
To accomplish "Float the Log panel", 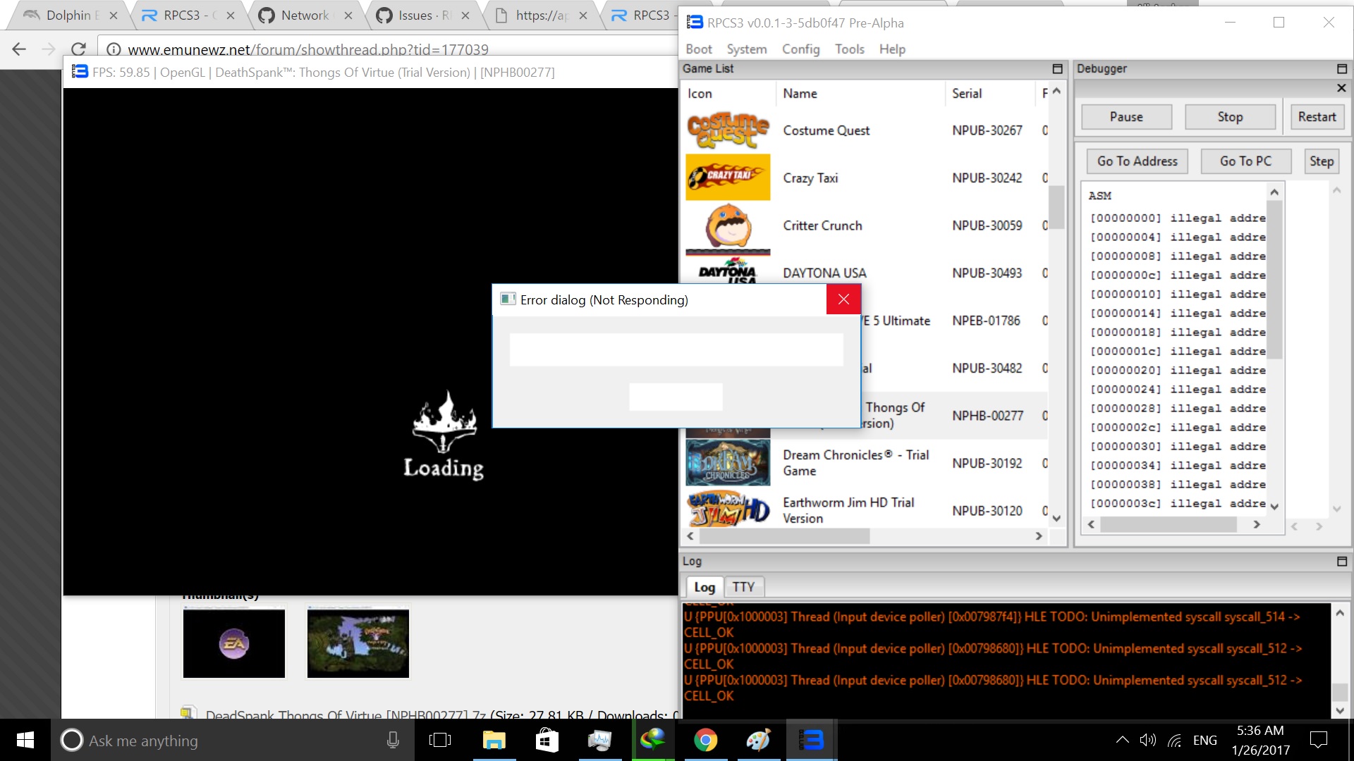I will coord(1341,561).
